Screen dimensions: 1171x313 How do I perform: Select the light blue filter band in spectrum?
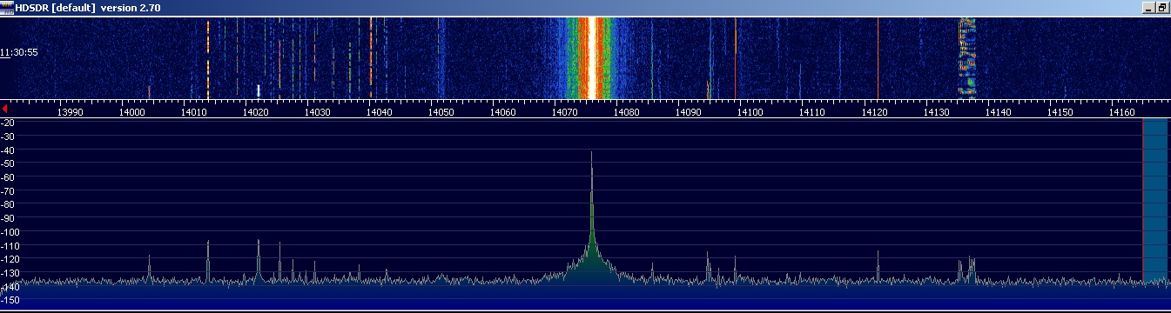point(1155,202)
